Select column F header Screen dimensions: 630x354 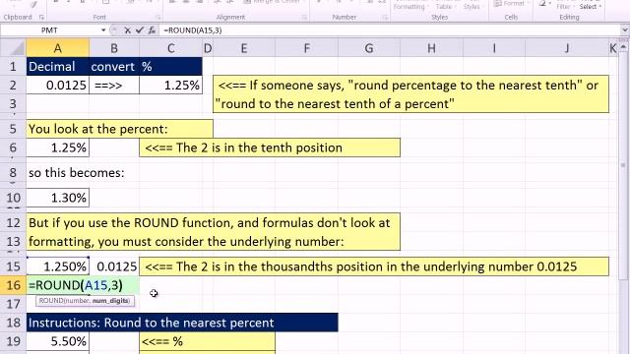tap(306, 48)
